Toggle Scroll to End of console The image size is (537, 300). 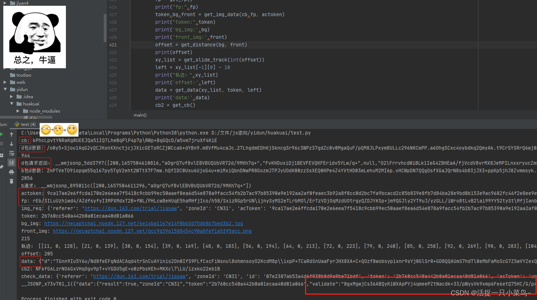12,163
